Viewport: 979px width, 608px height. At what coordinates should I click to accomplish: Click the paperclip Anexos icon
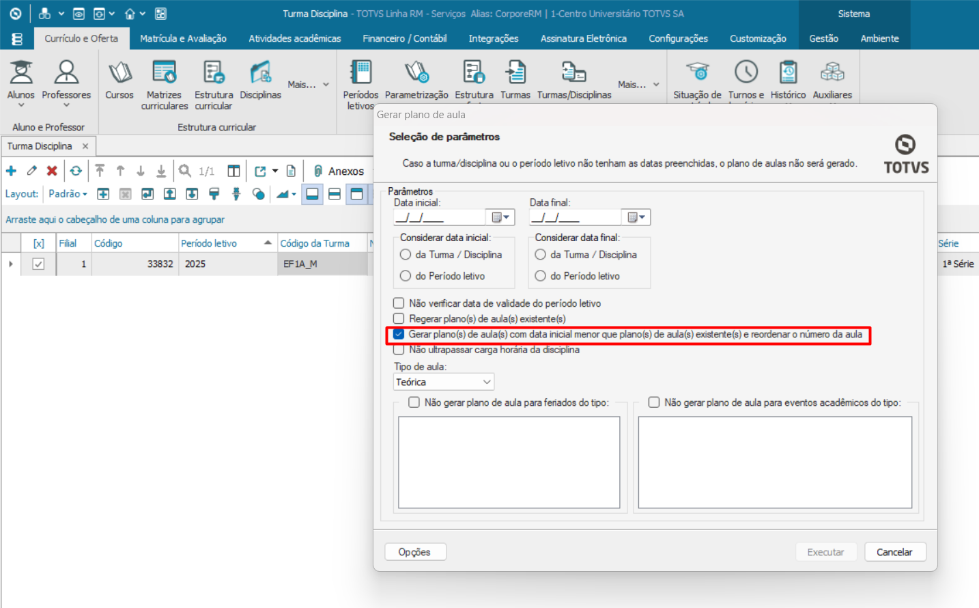point(318,171)
